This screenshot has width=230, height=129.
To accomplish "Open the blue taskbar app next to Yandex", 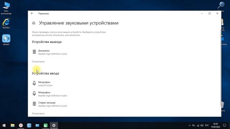I will click(x=29, y=125).
